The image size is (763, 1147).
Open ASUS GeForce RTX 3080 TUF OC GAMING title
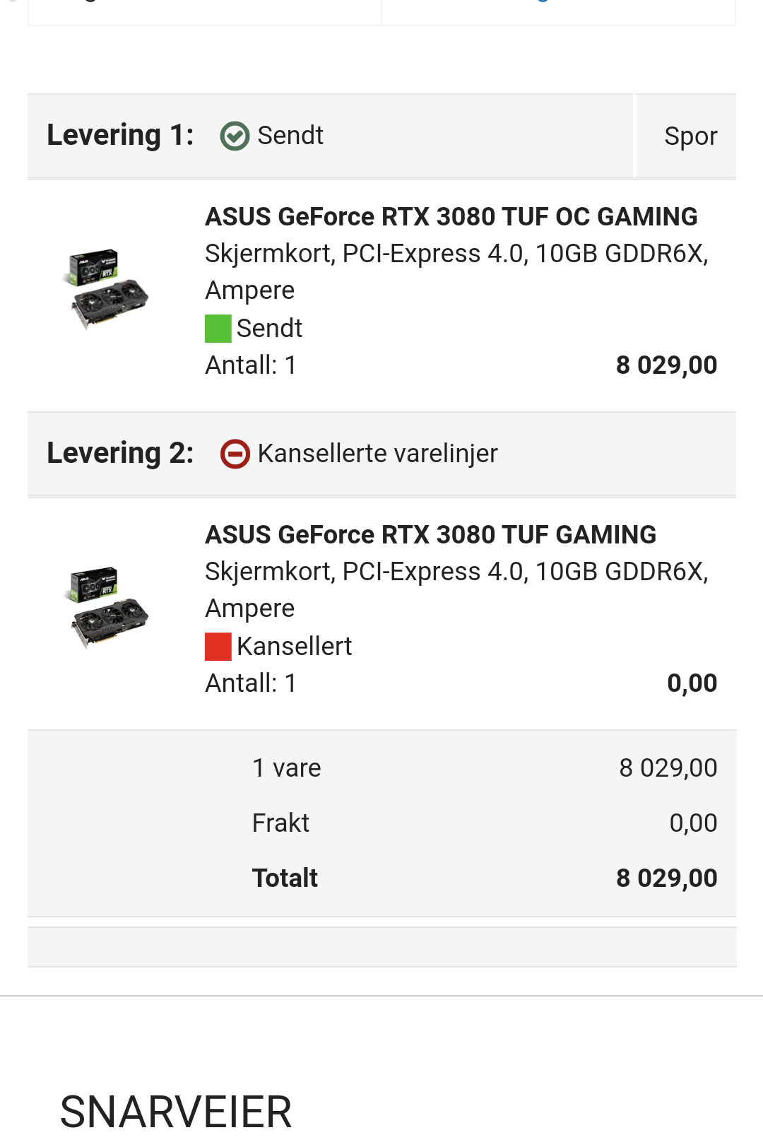click(x=451, y=217)
